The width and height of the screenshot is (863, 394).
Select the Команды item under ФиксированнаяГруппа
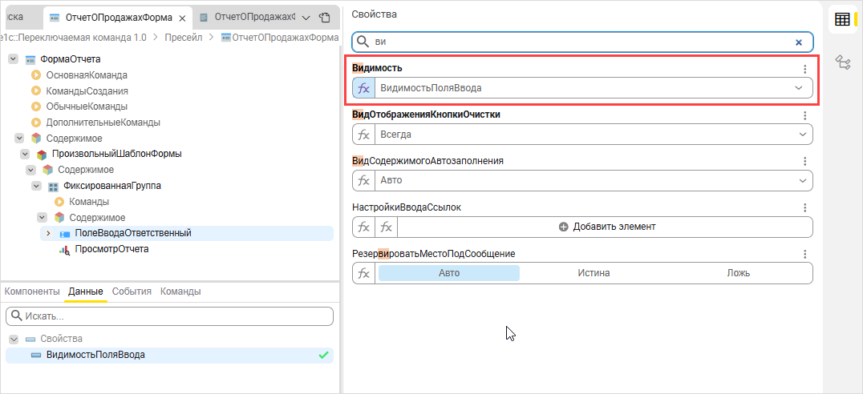pyautogui.click(x=88, y=202)
